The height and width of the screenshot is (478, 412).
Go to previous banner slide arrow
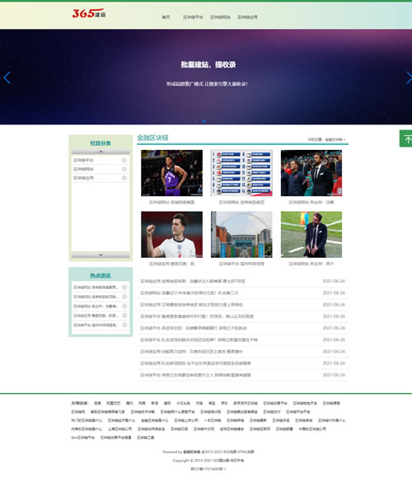click(7, 77)
